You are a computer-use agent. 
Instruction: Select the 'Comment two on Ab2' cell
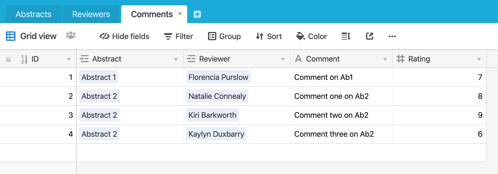click(x=341, y=115)
